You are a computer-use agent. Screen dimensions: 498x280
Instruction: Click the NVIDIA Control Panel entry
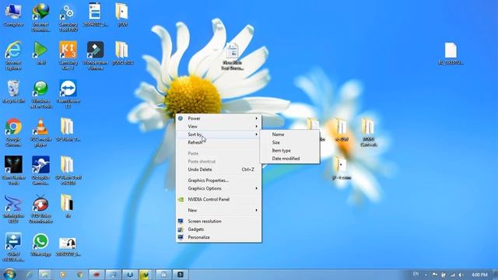(x=219, y=199)
